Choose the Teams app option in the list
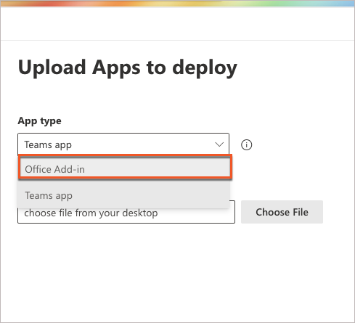 123,195
